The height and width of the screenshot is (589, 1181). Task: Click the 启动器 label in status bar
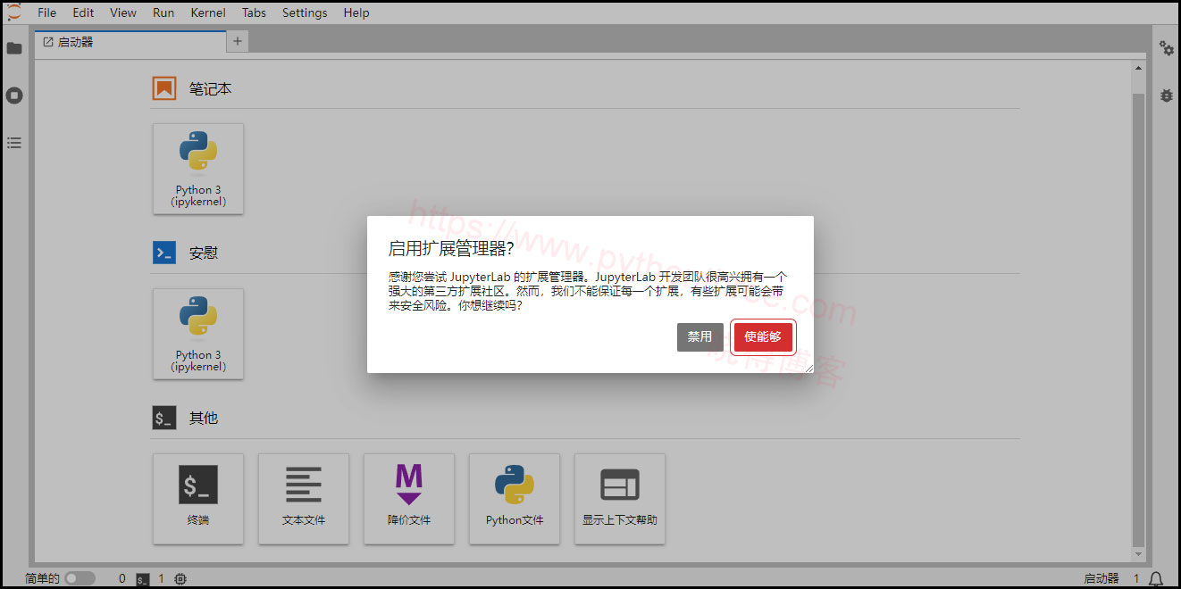(1101, 579)
